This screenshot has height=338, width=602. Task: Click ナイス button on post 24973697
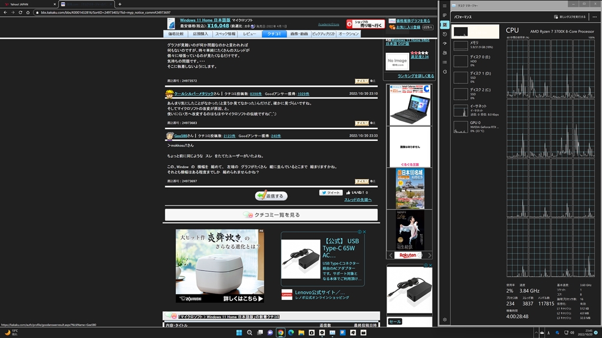point(362,181)
